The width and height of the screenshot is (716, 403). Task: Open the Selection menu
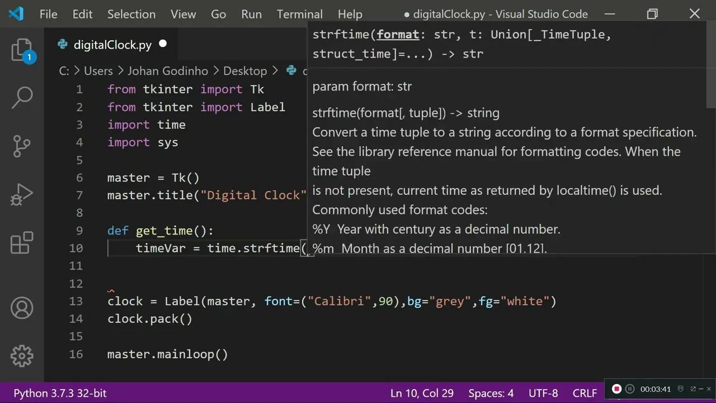(x=131, y=14)
